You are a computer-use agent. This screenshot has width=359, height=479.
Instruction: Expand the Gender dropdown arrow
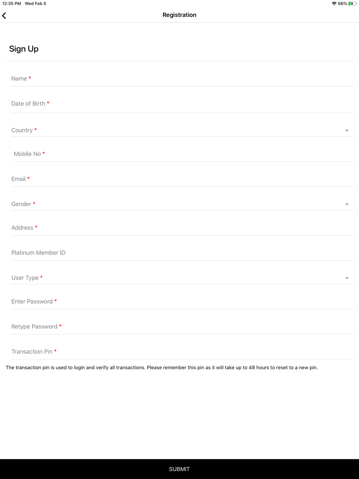347,204
